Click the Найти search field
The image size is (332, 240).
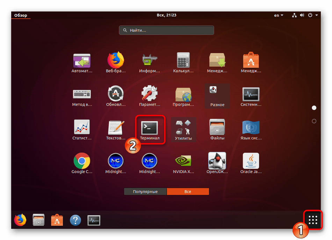[x=166, y=30]
